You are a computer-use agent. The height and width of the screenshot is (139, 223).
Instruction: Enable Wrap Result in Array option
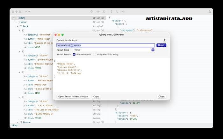(x=95, y=54)
